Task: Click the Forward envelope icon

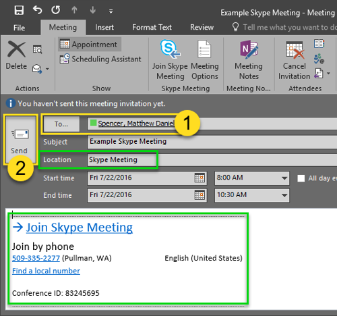Action: (x=37, y=69)
